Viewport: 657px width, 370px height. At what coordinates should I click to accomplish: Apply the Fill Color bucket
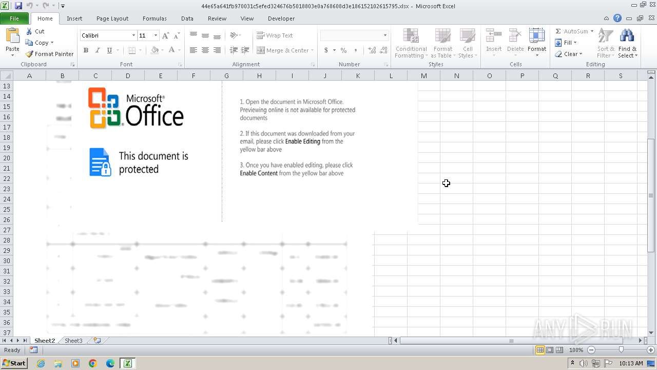[154, 50]
